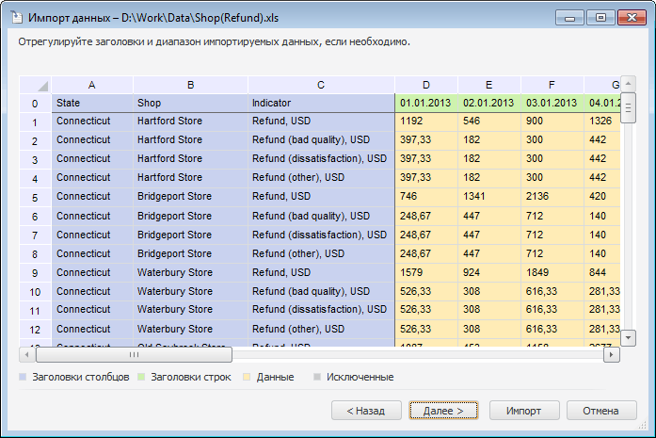The width and height of the screenshot is (656, 438).
Task: Click the blue column headers legend swatch
Action: click(x=23, y=378)
